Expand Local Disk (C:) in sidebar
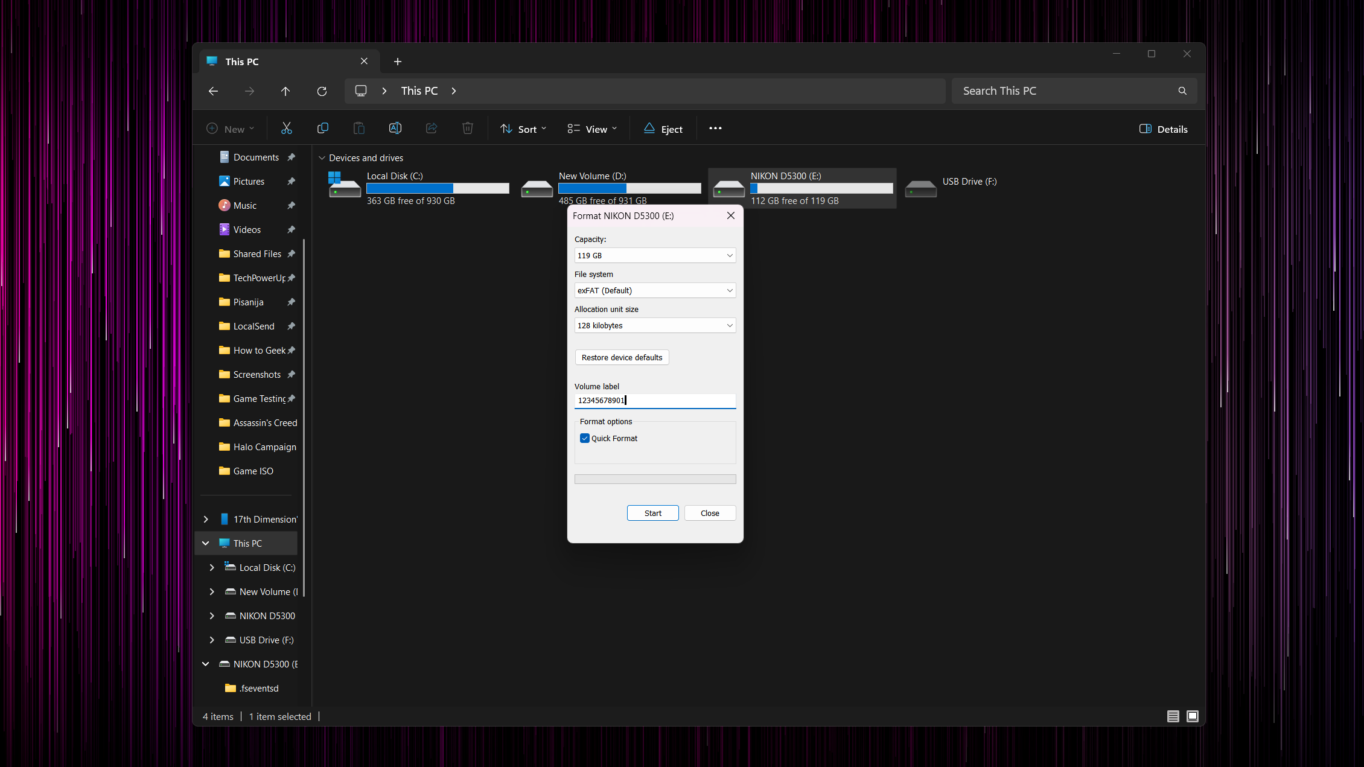 (x=212, y=568)
